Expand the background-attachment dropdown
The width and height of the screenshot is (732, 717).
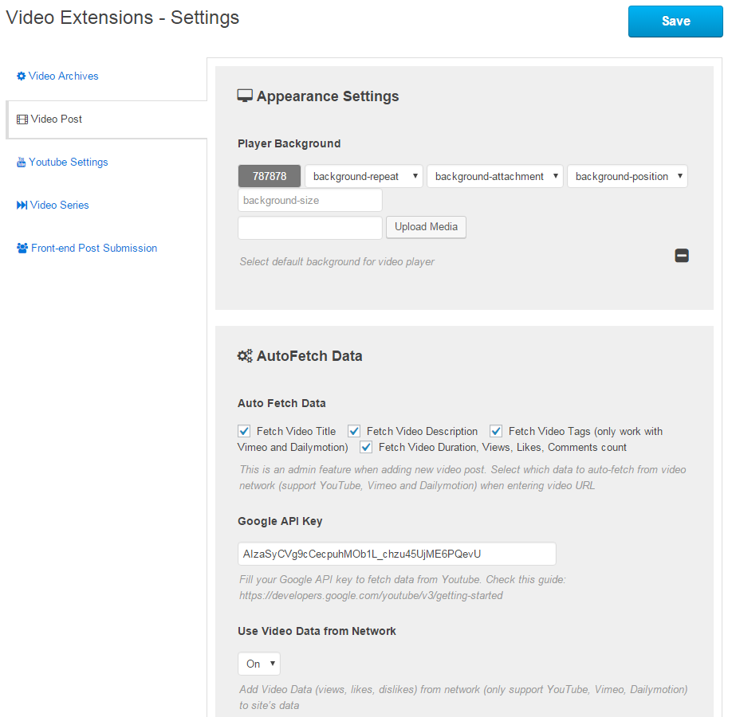(x=495, y=176)
